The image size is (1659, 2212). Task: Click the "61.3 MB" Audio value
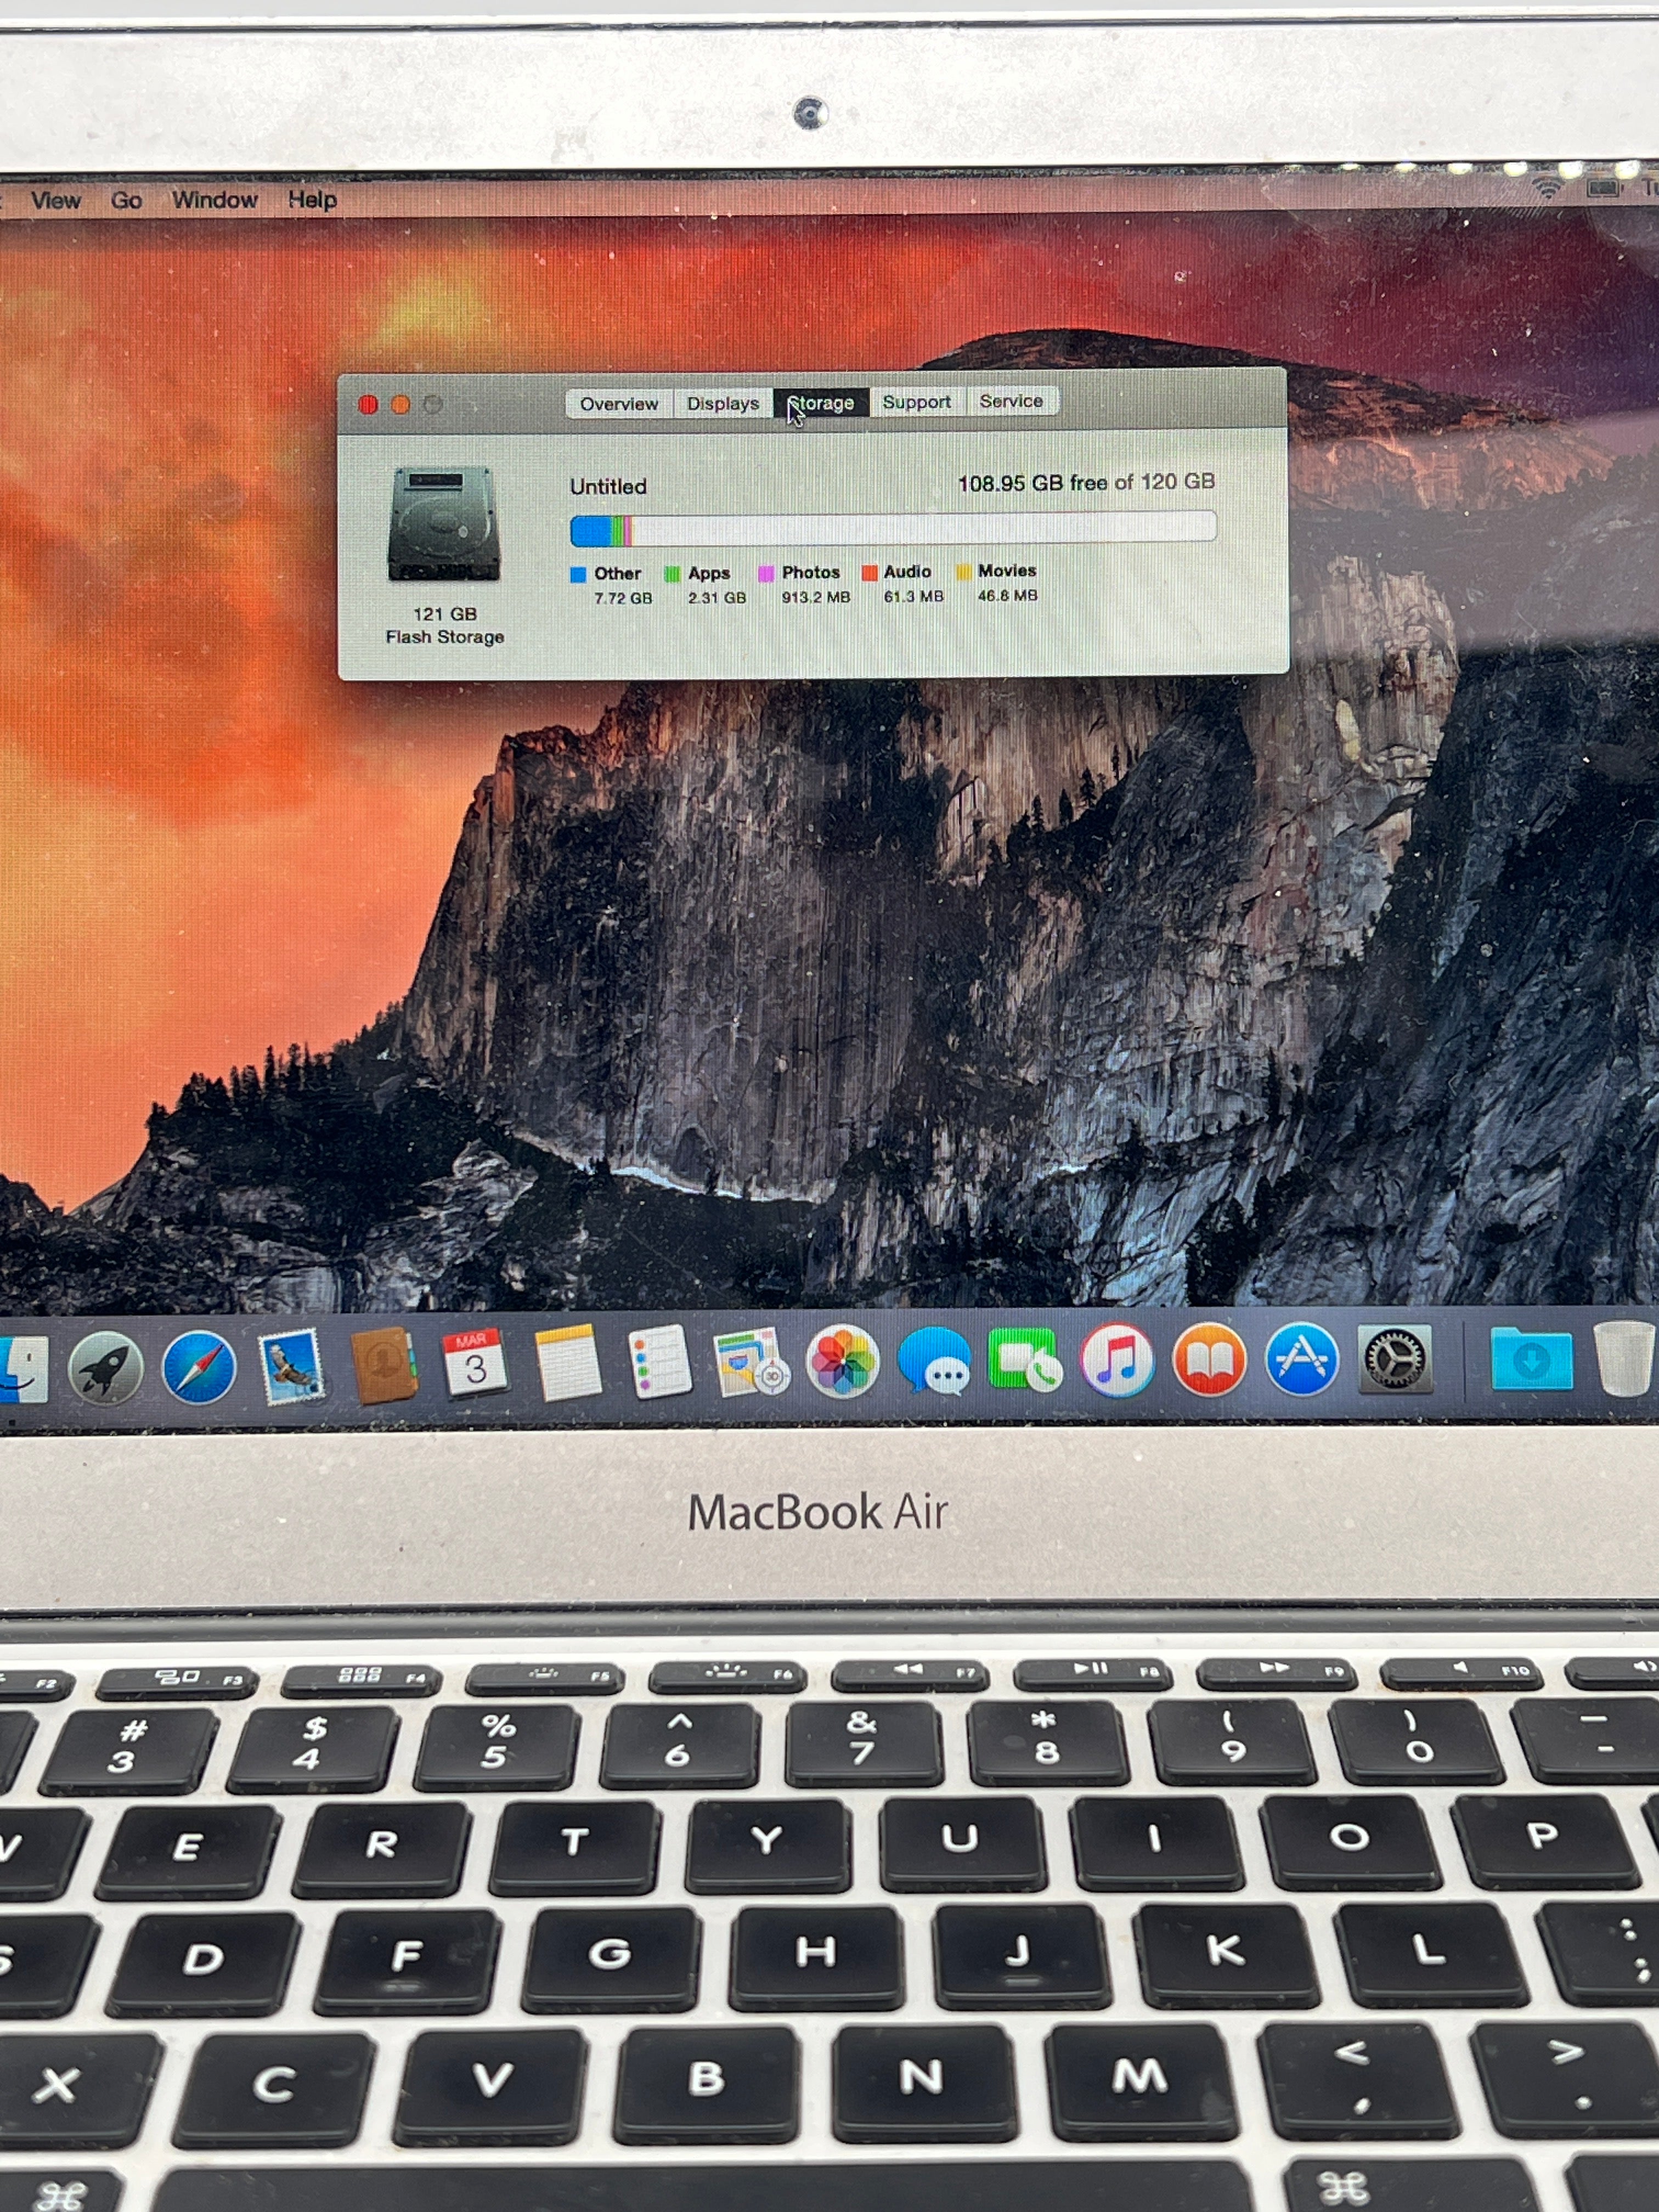913,596
